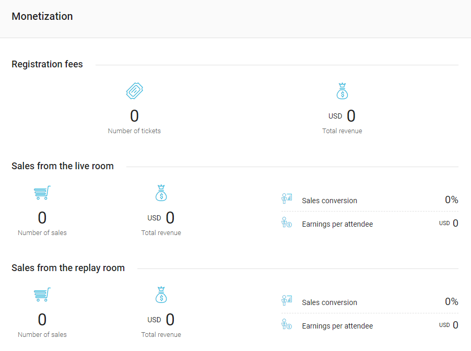Click the replay room Sales conversion icon

click(287, 300)
